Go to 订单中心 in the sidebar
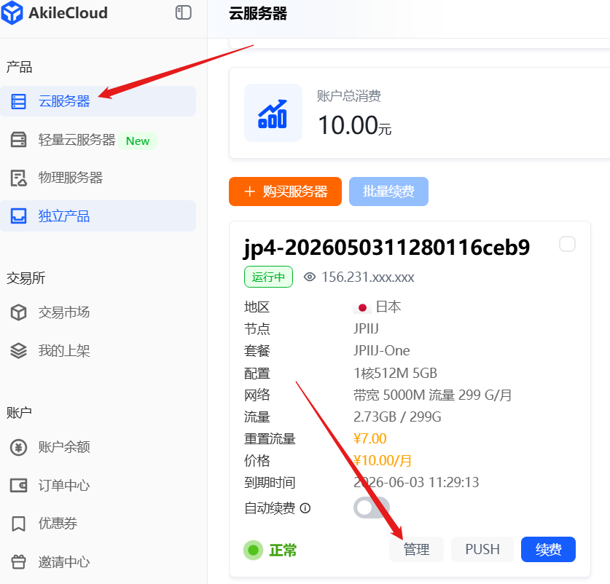Image resolution: width=610 pixels, height=584 pixels. (x=98, y=485)
